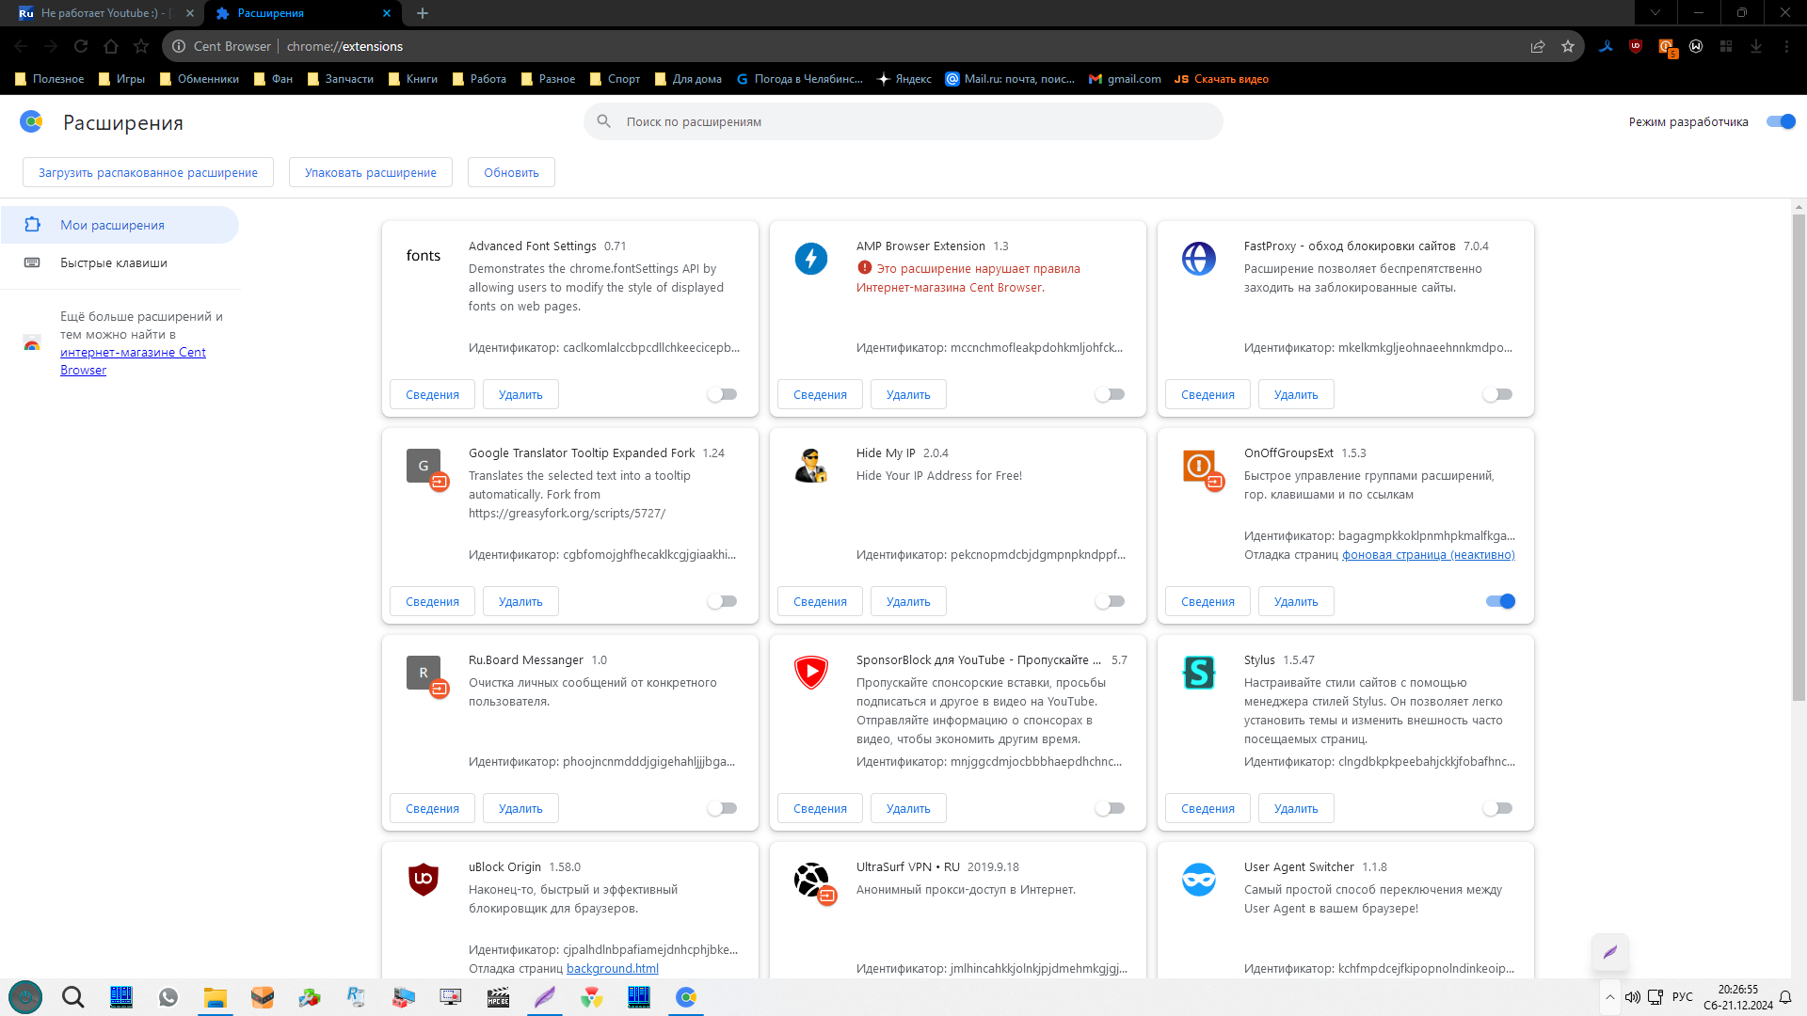Click the purple feather floating button
Screen dimensions: 1807x1016
pyautogui.click(x=1610, y=952)
